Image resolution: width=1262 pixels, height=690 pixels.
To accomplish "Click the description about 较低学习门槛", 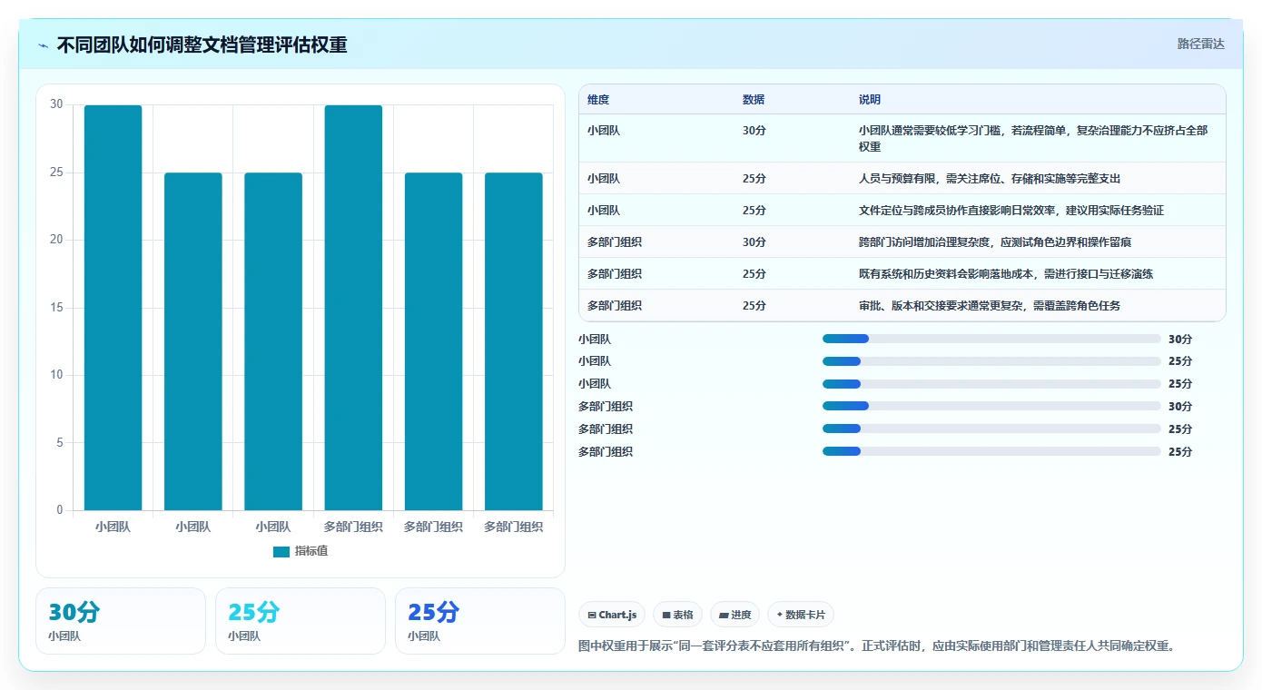I will point(1033,138).
